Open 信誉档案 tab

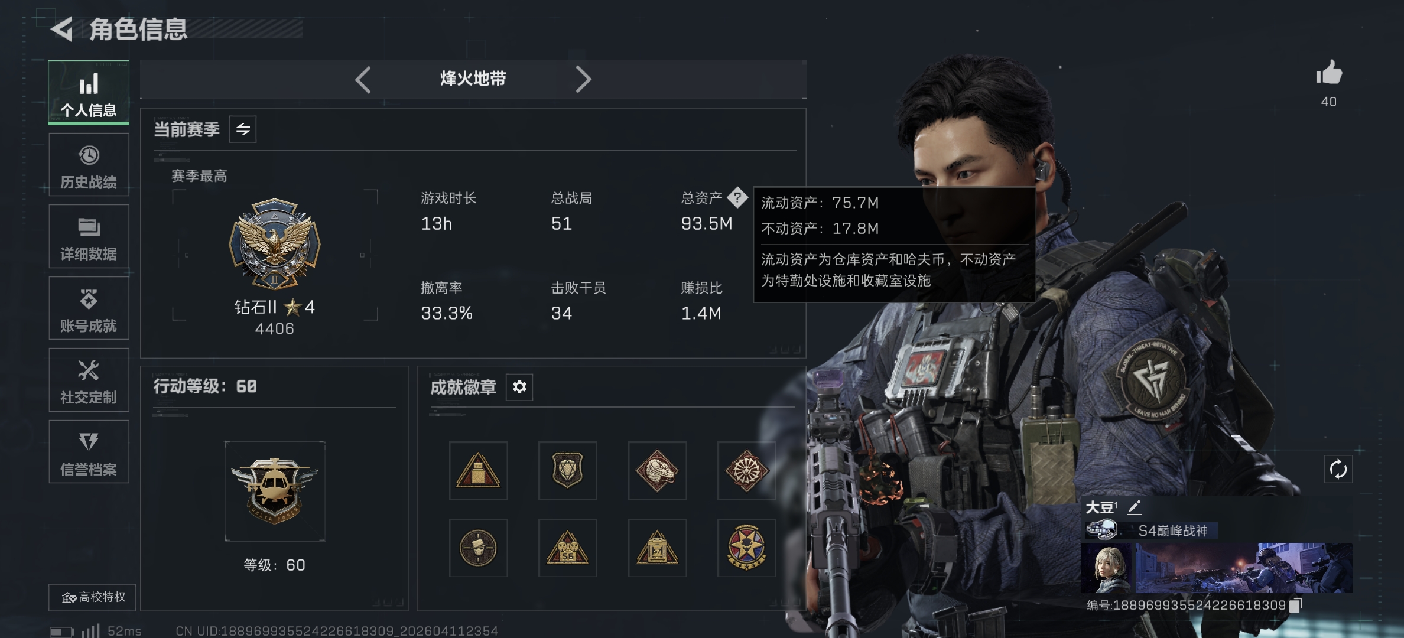pos(89,452)
